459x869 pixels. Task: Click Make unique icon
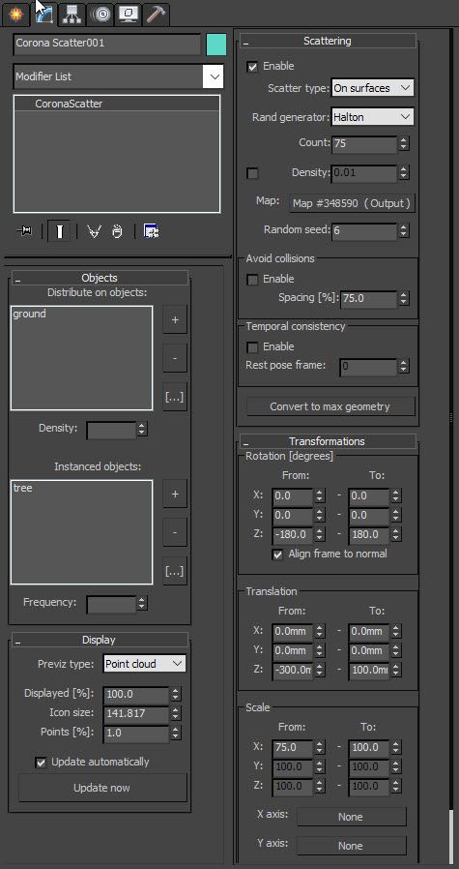point(94,231)
